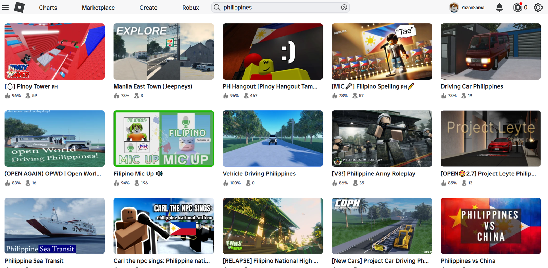The width and height of the screenshot is (548, 268).
Task: Open the Filipino Mic Up thumbnail
Action: point(164,138)
